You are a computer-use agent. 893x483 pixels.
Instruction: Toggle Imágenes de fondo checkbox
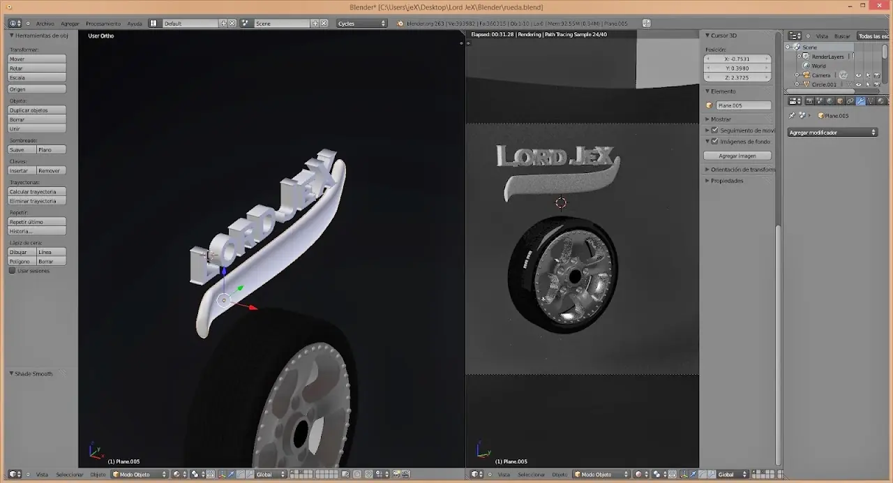(715, 142)
